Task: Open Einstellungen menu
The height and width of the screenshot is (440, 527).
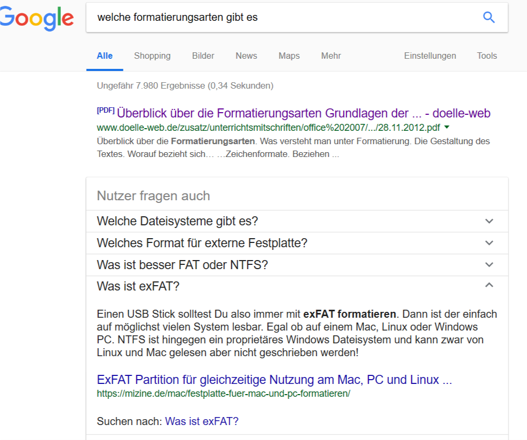Action: click(x=430, y=56)
